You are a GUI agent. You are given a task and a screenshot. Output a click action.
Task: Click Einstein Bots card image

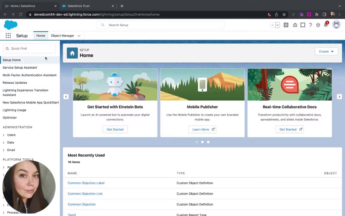click(115, 84)
